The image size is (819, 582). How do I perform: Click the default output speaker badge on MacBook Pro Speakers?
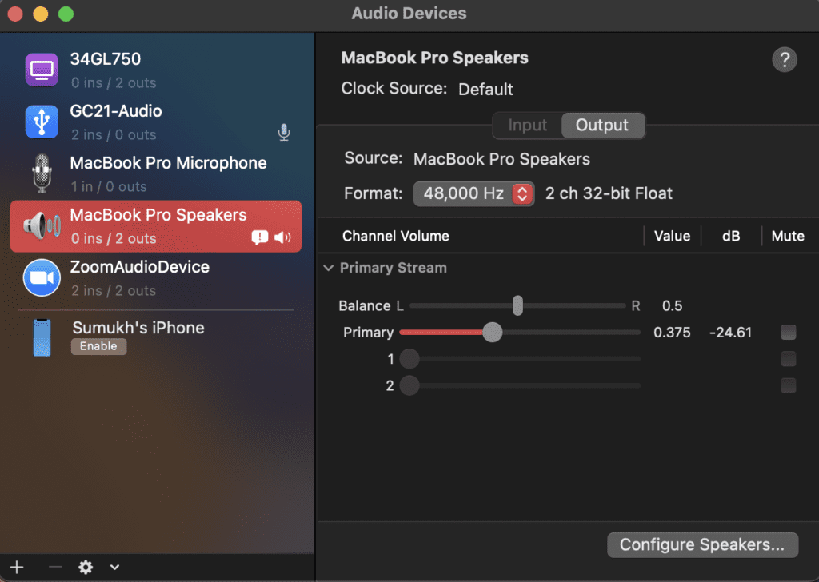pyautogui.click(x=282, y=237)
